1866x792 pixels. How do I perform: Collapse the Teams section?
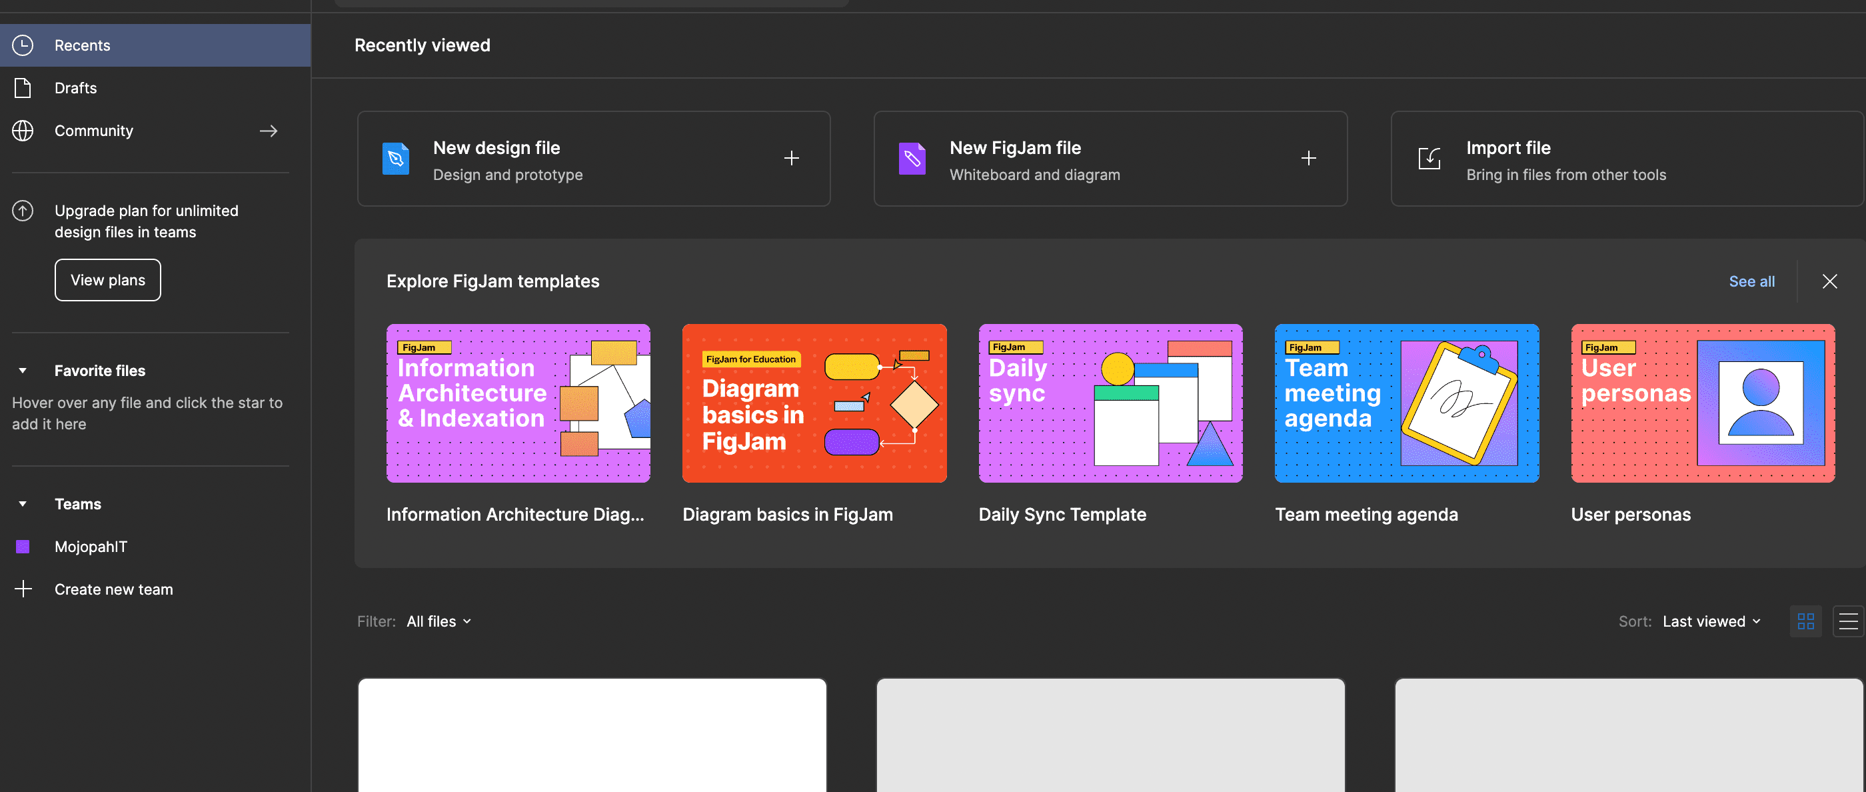click(x=23, y=503)
